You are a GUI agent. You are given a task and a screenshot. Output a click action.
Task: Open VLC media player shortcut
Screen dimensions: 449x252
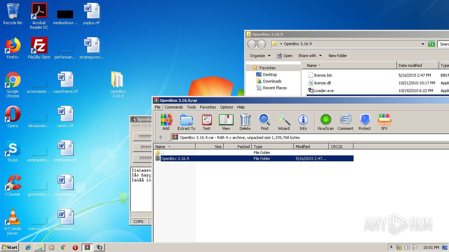tap(13, 222)
